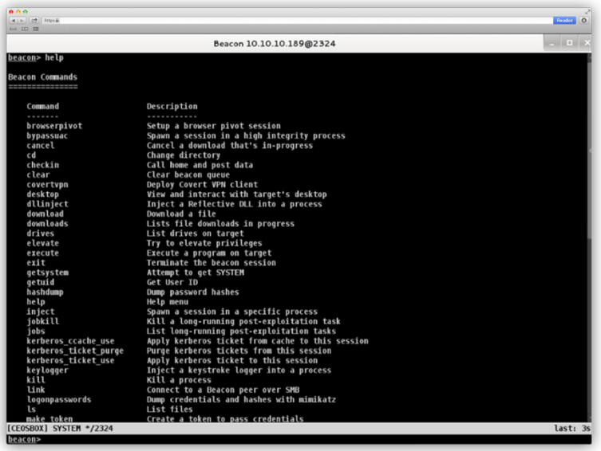This screenshot has width=601, height=451.
Task: Select the 'kerberos_ticket_use' command text
Action: 70,360
